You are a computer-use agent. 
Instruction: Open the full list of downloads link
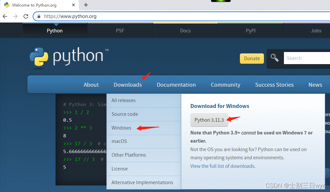click(x=222, y=166)
